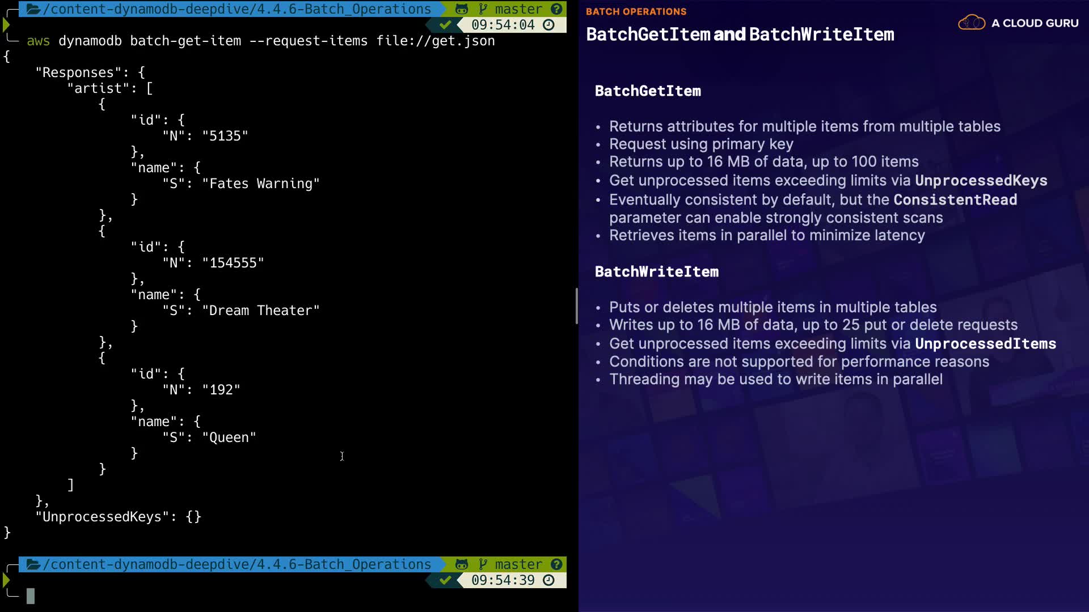
Task: Click the bold UnprocessedKeys term on slide
Action: tap(981, 181)
